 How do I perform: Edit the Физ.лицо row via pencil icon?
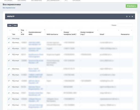(9, 38)
